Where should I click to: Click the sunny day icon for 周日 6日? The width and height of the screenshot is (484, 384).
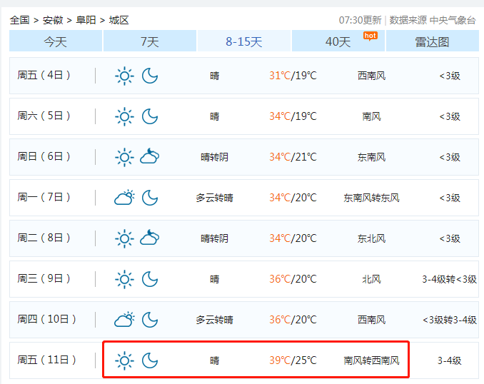124,157
